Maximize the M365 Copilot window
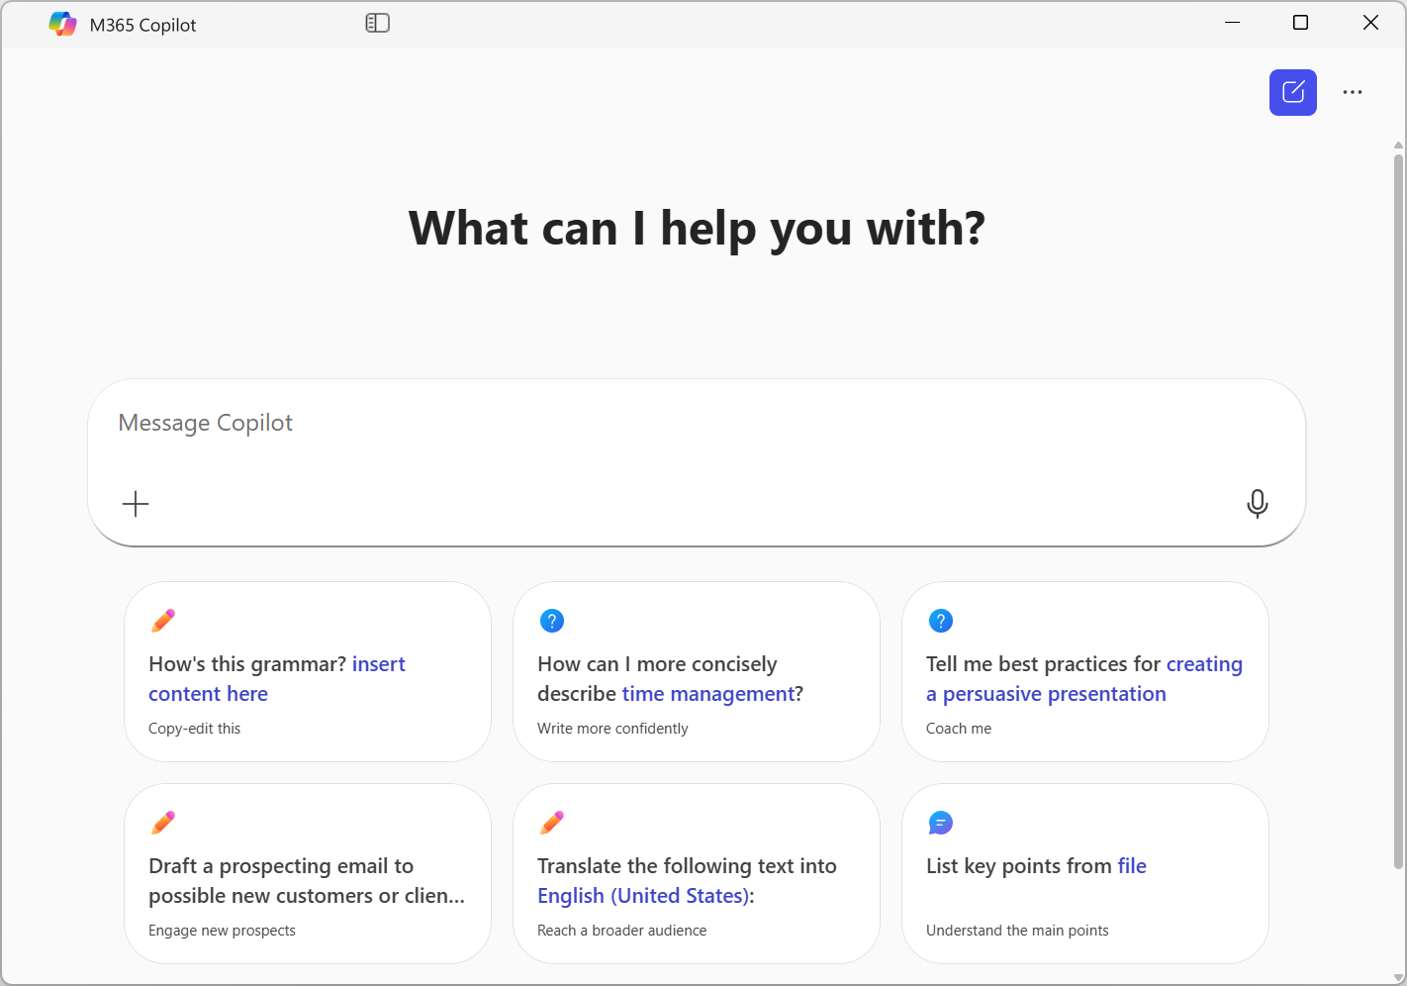This screenshot has height=986, width=1407. [1301, 23]
